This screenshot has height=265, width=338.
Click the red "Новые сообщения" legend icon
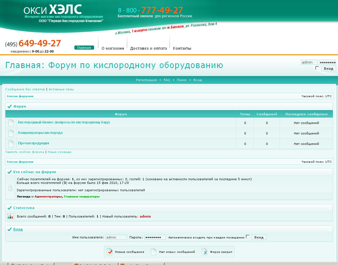pos(109,251)
